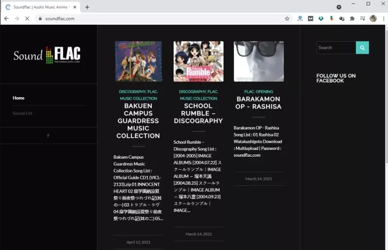388x250 pixels.
Task: Bookmark this page with the star icon
Action: pos(287,18)
